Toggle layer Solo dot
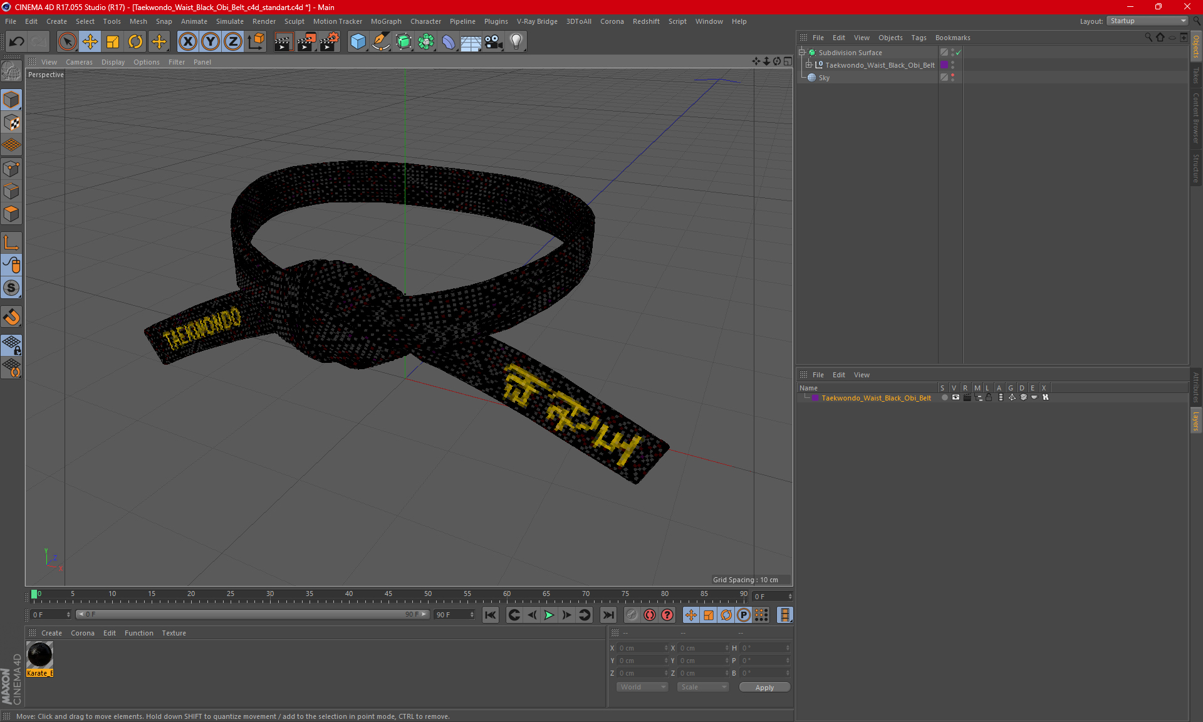 [944, 397]
